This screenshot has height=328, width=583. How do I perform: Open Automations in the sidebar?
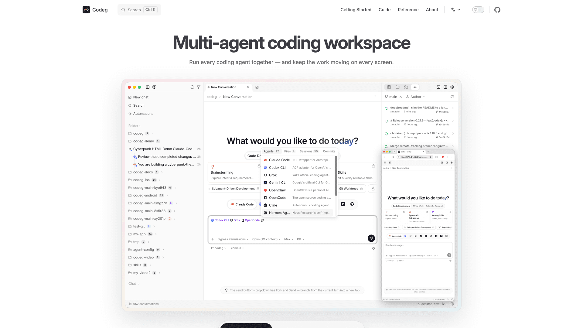click(x=141, y=114)
